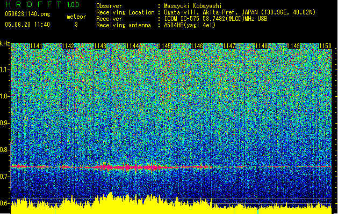
Task: Click the 1146 time marker
Action: (197, 46)
